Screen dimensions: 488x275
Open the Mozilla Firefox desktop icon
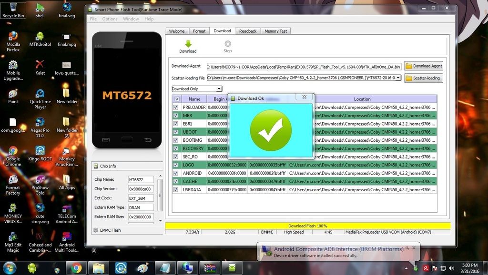click(13, 41)
